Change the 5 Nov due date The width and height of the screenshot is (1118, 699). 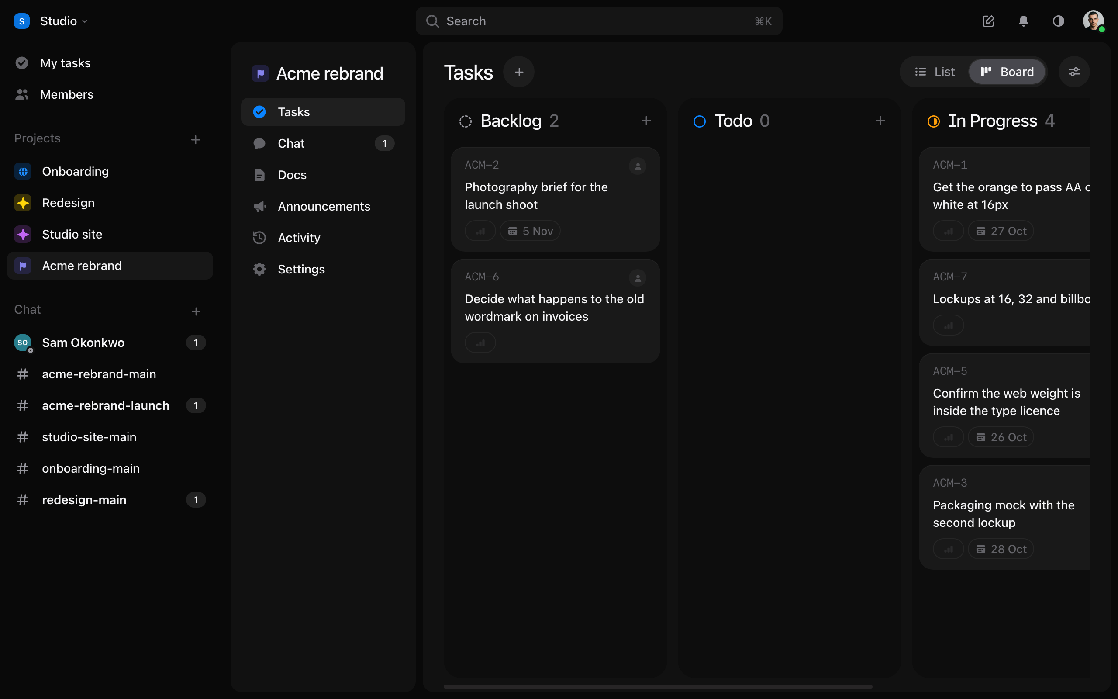pos(530,231)
